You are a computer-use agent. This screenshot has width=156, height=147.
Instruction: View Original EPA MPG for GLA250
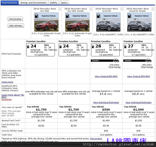pyautogui.click(x=106, y=76)
